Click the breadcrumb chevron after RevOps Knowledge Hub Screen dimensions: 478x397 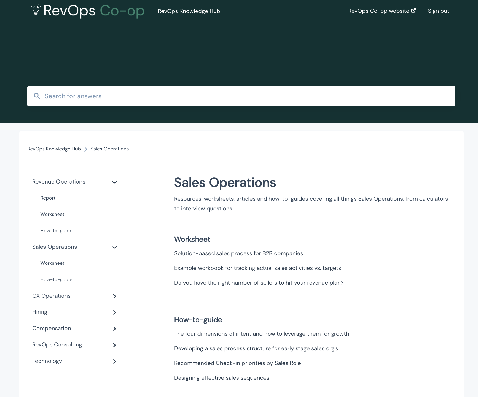click(86, 149)
